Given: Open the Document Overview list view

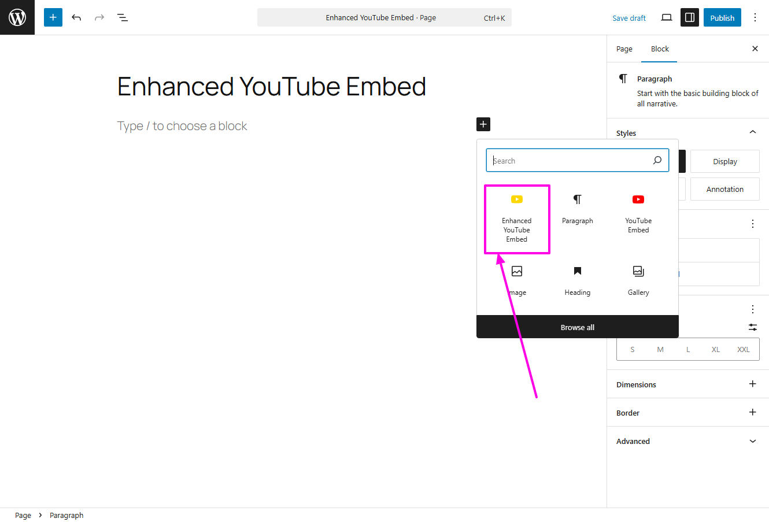Looking at the screenshot, I should point(123,17).
